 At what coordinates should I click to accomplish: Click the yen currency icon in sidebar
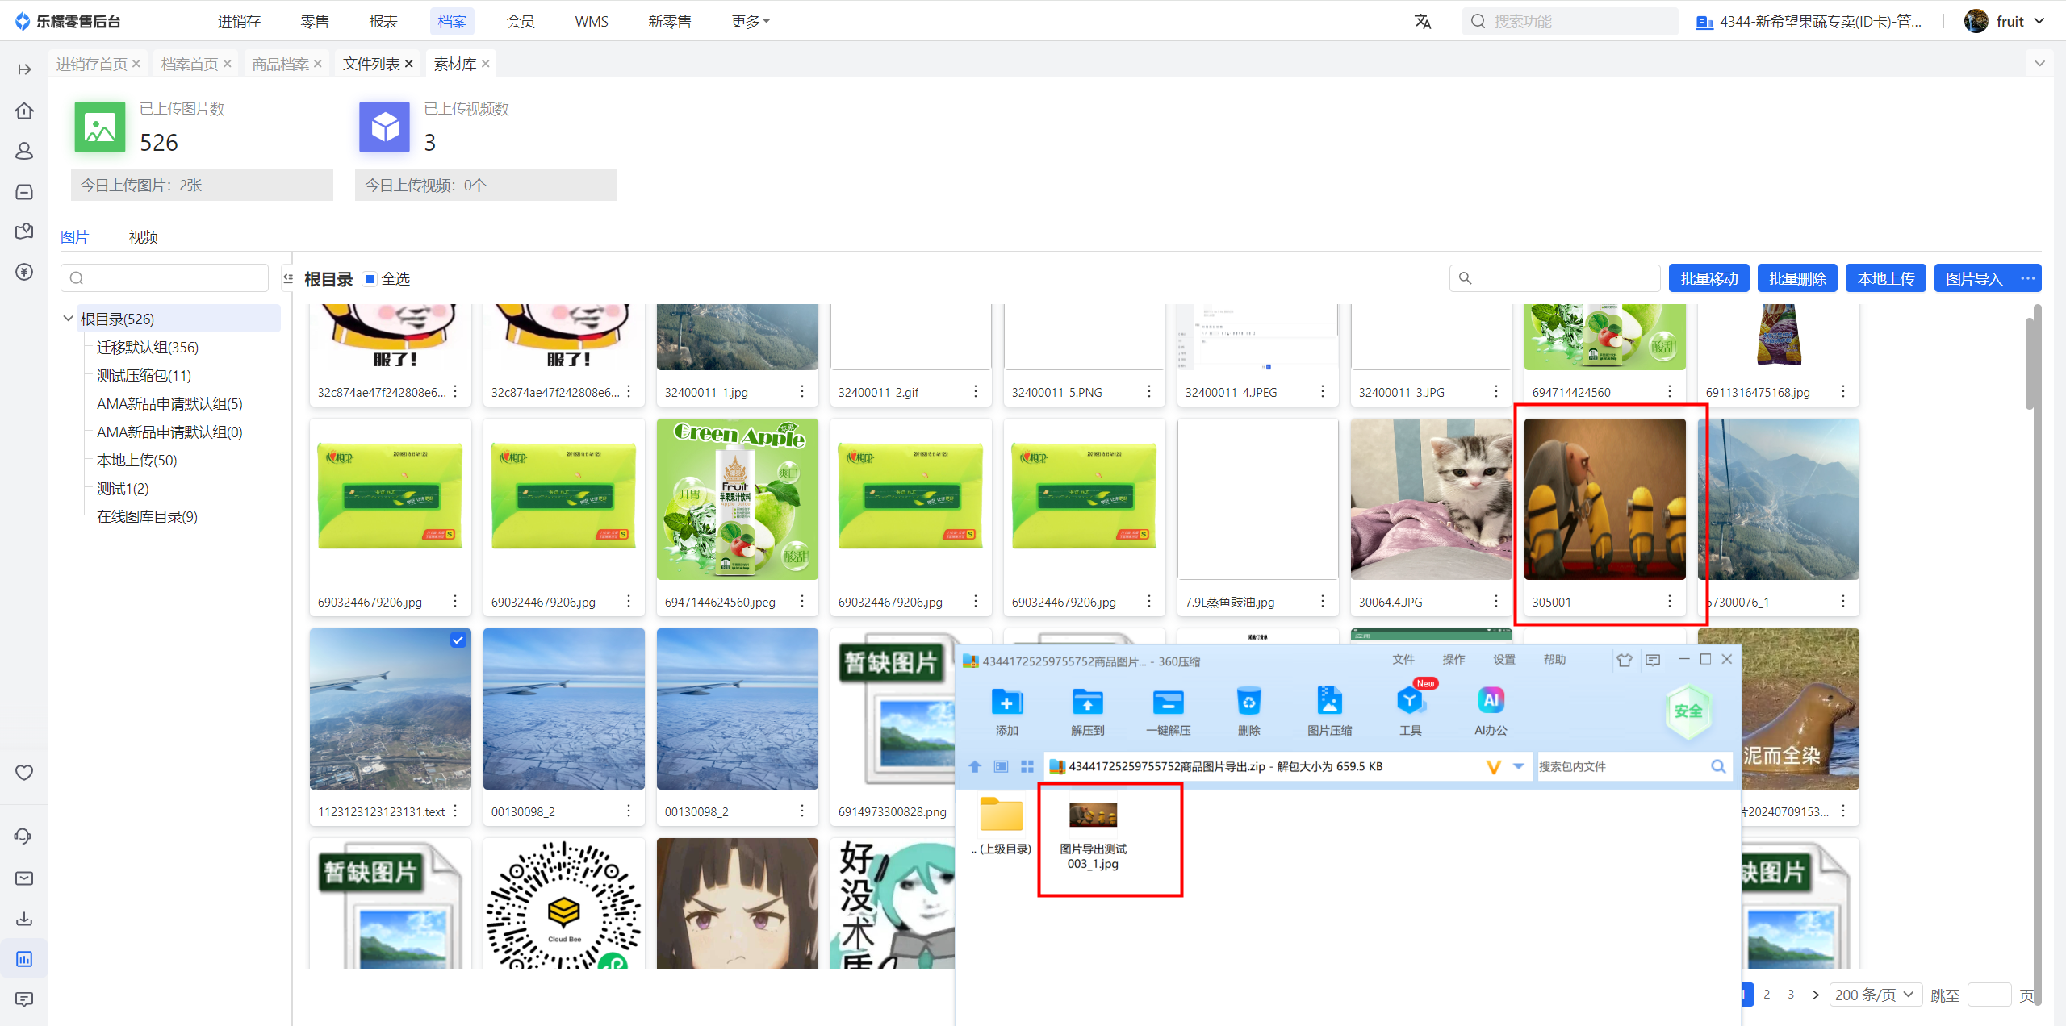tap(24, 272)
